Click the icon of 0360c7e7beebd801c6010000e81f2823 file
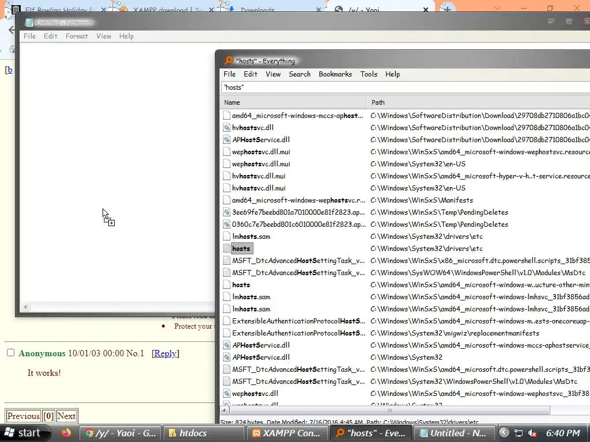 226,224
